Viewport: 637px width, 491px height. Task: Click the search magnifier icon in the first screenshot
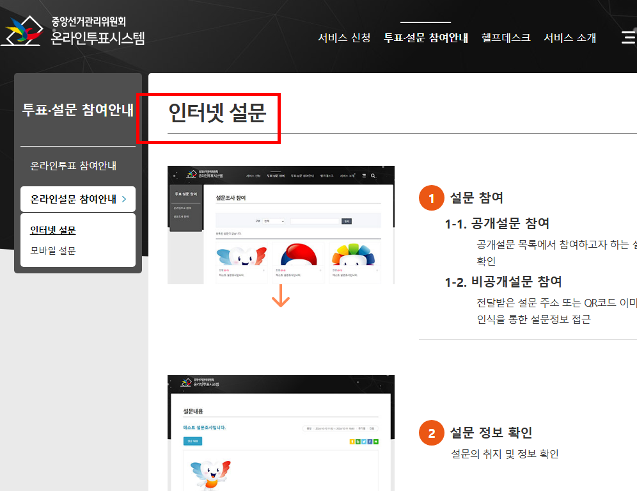[x=373, y=175]
